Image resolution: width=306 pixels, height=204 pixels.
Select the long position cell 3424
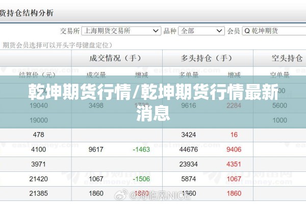(x=188, y=135)
